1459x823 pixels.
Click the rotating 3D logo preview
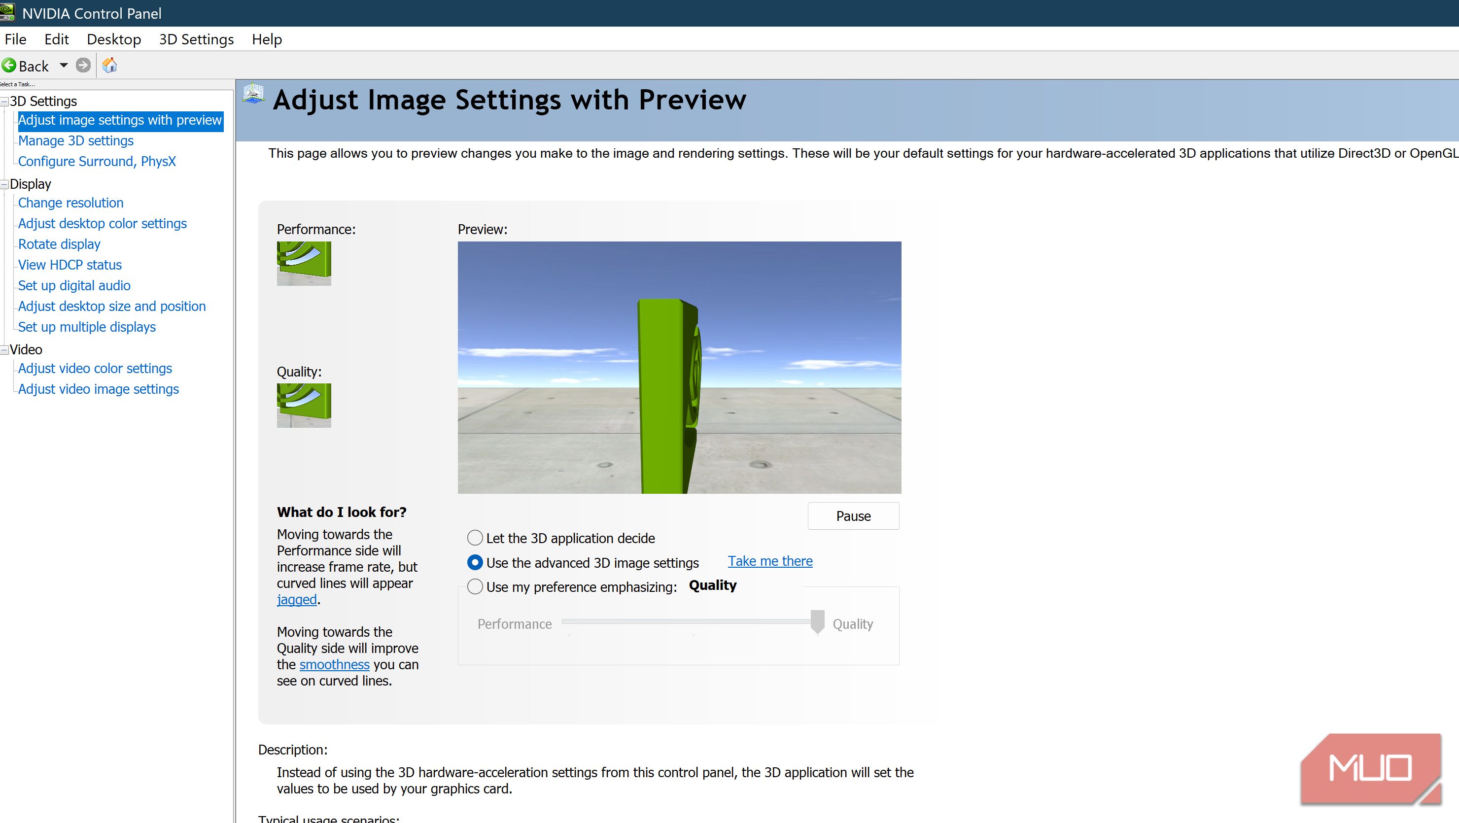pos(679,368)
